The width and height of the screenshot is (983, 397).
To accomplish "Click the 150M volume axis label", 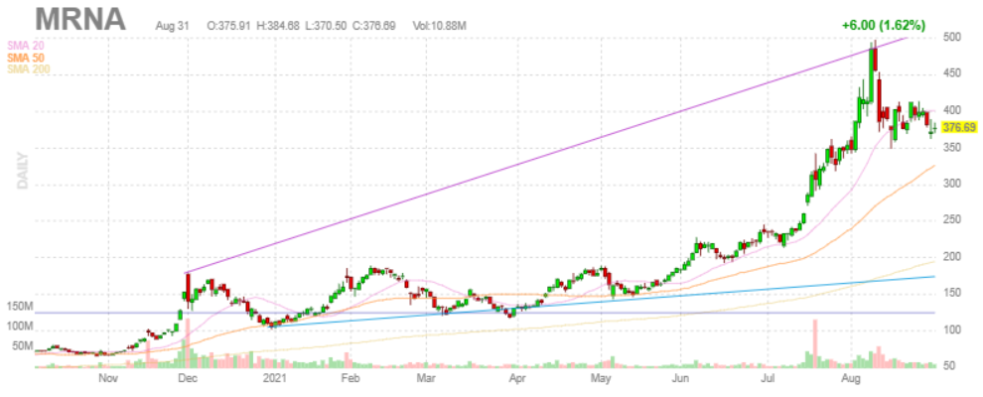I will 20,307.
